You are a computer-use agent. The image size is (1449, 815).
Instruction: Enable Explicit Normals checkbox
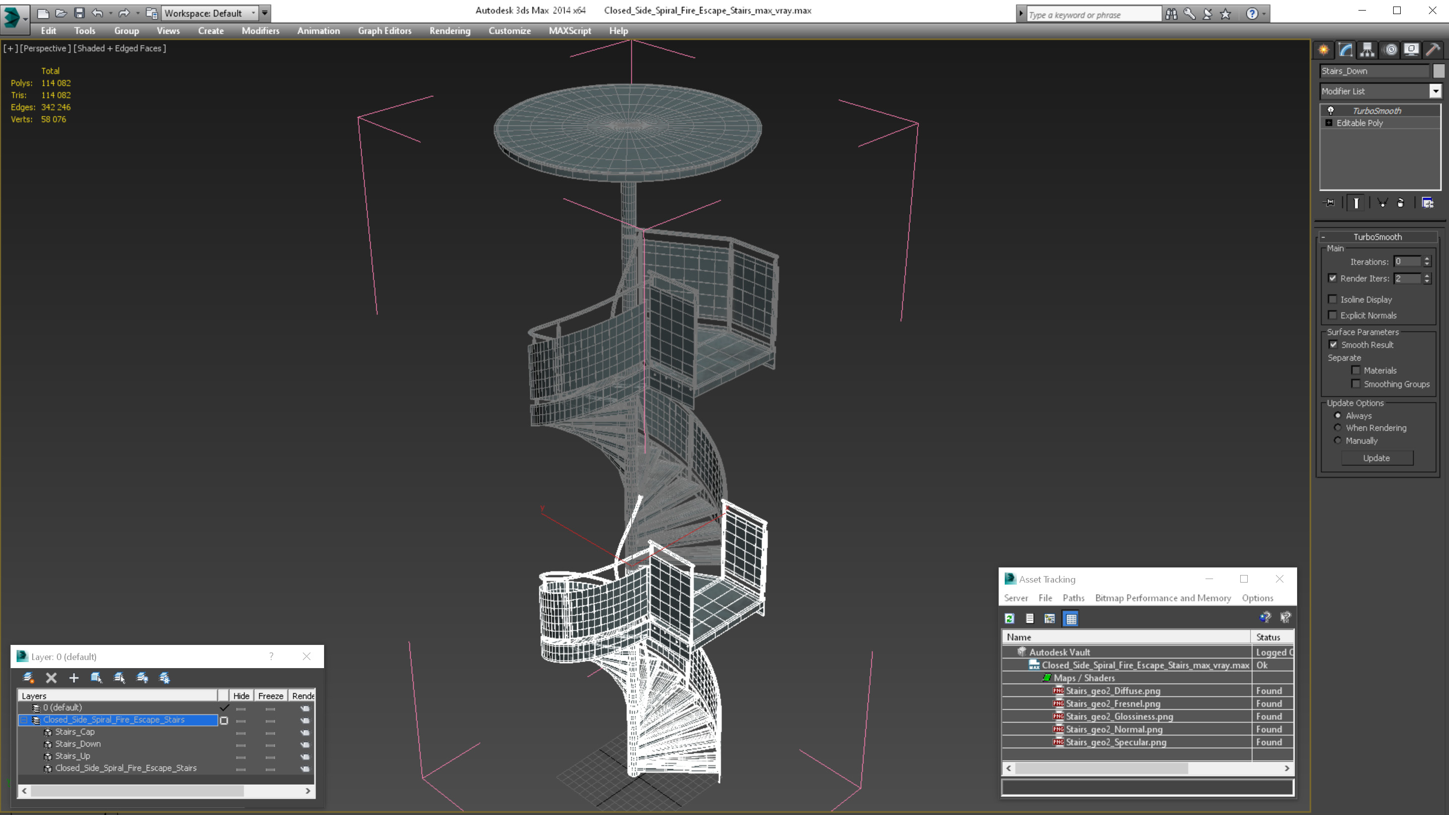1333,315
